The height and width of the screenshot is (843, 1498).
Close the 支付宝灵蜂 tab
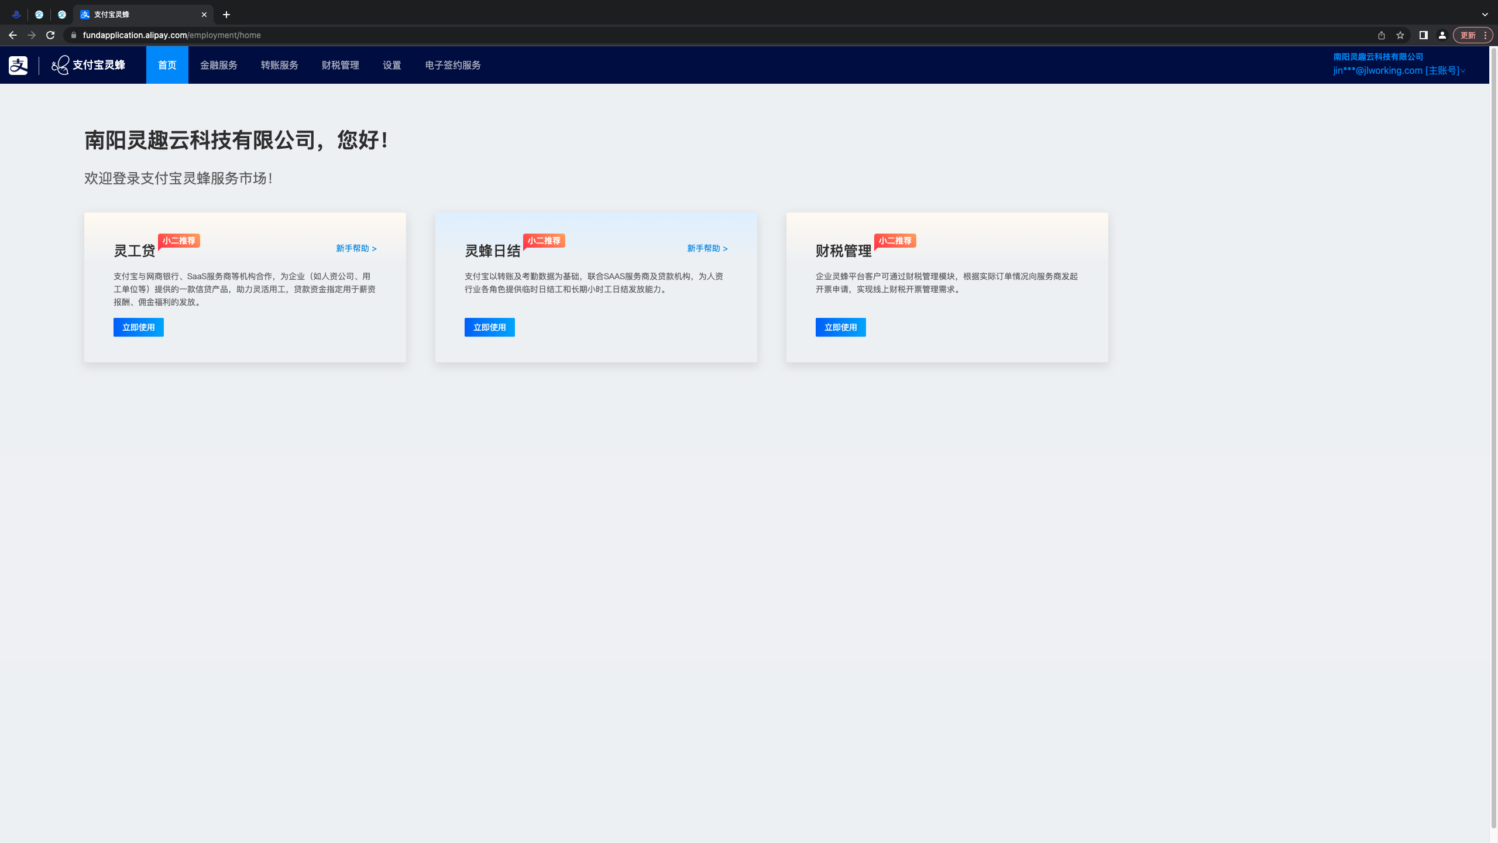point(204,15)
